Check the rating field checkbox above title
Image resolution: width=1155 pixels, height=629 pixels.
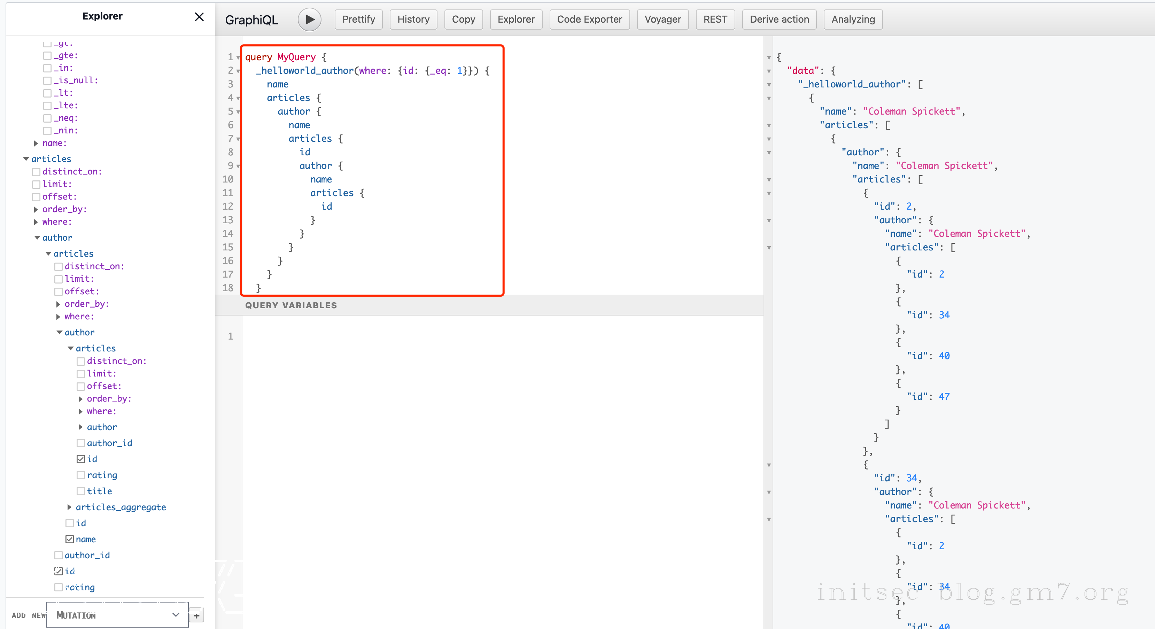click(x=81, y=475)
